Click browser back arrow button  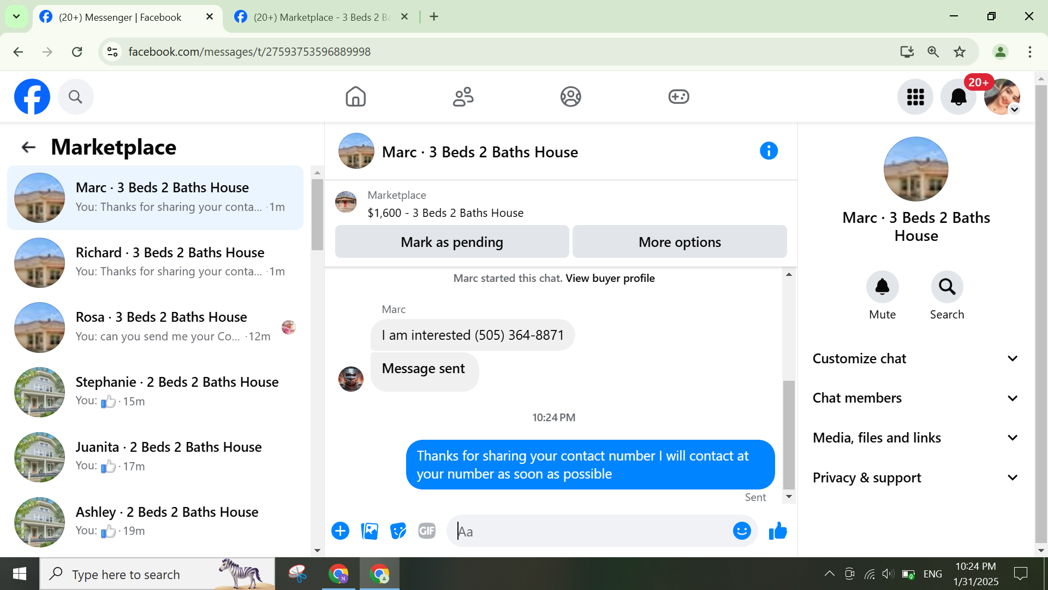(x=18, y=52)
